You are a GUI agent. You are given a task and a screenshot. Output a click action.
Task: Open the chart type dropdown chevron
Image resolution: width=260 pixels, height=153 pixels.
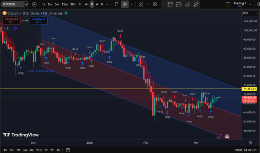coord(132,4)
